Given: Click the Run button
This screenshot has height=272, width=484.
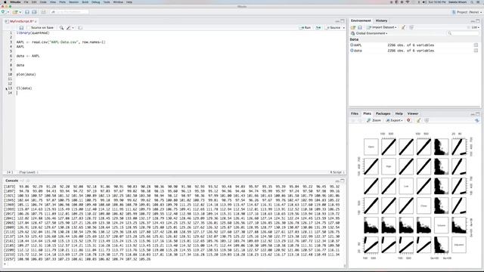Looking at the screenshot, I should pyautogui.click(x=305, y=28).
